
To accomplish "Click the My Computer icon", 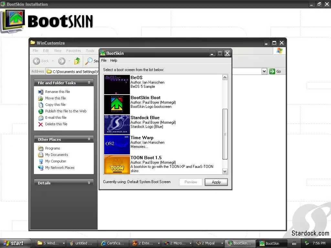I will pyautogui.click(x=41, y=161).
